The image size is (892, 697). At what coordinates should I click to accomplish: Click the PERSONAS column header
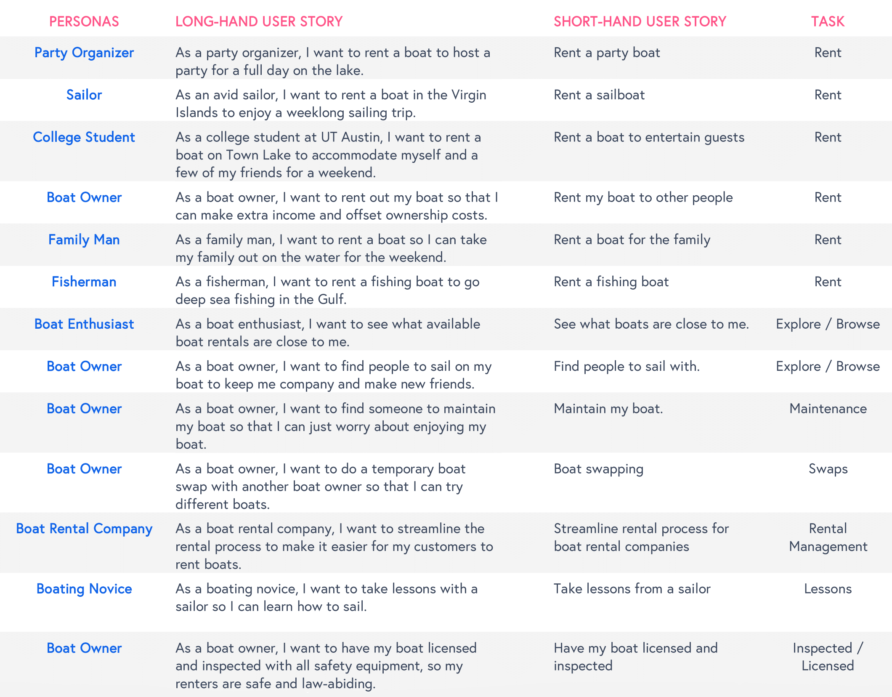(84, 21)
